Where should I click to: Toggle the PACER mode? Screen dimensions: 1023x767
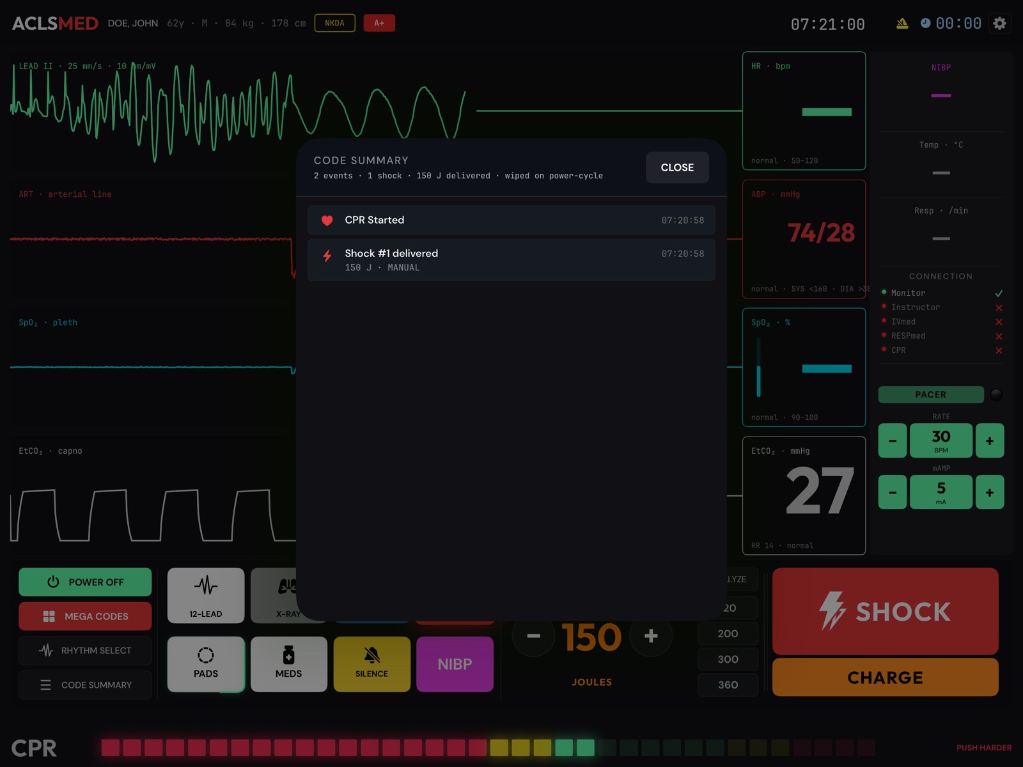pos(931,394)
